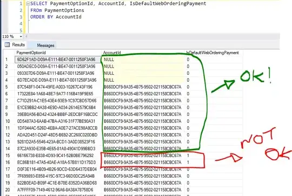Click the SELECT keyword on line 1
292x196 pixels.
click(39, 4)
